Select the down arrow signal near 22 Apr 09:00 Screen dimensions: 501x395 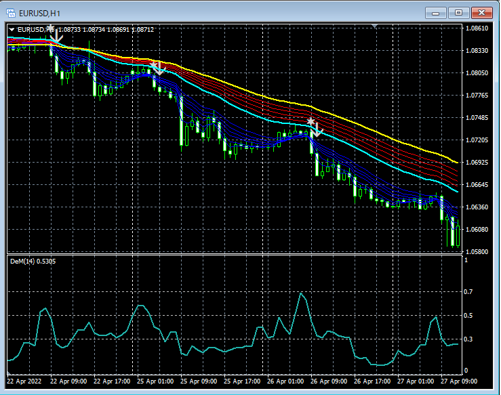click(x=57, y=36)
